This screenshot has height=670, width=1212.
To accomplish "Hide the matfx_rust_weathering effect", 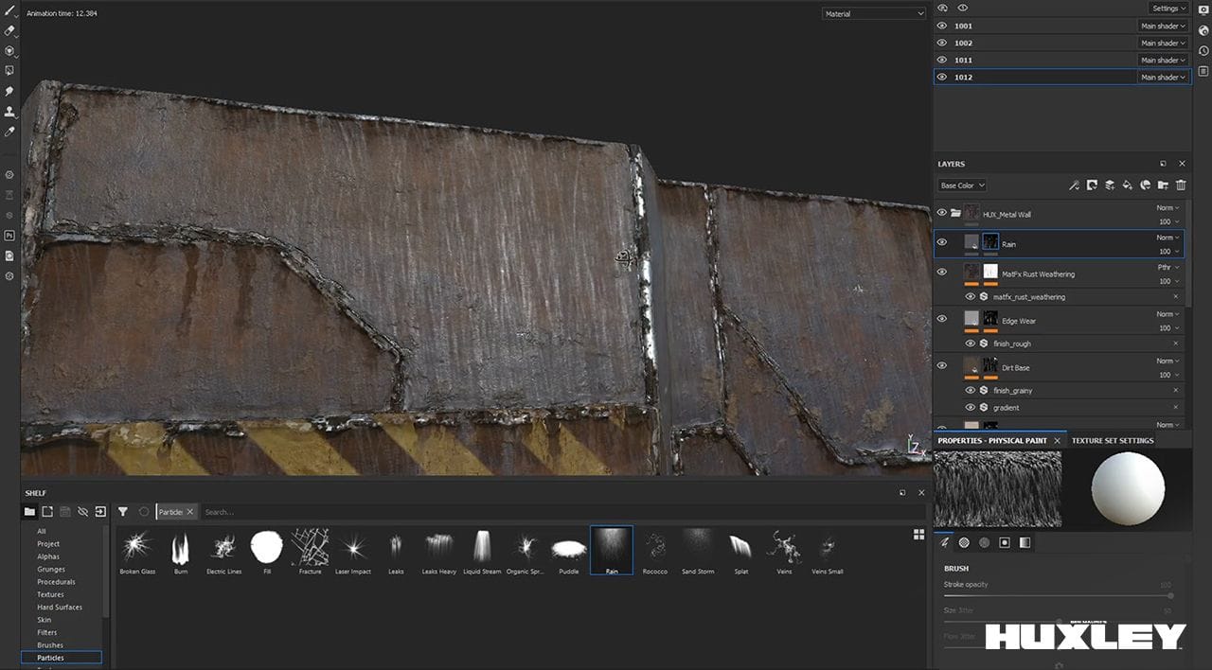I will [x=970, y=297].
